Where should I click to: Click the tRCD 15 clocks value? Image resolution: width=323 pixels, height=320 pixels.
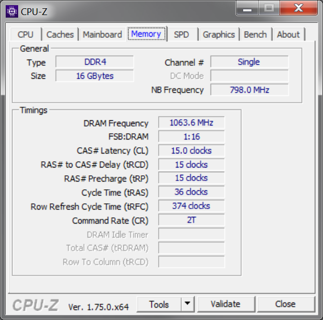(191, 164)
